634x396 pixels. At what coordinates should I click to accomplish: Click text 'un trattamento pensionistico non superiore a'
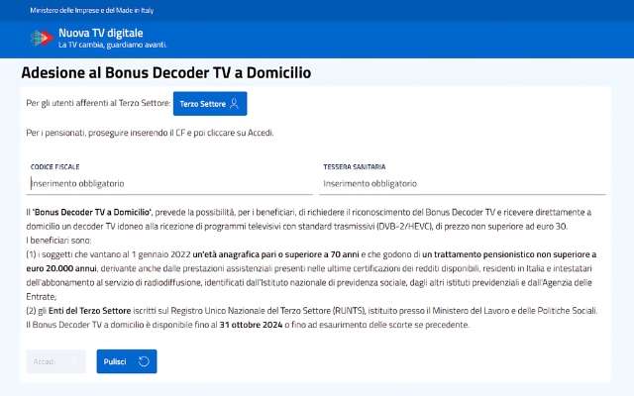509,254
